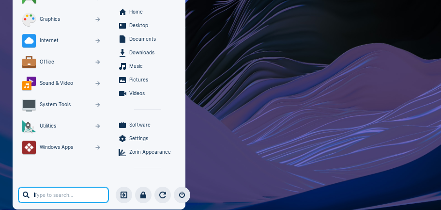Image resolution: width=441 pixels, height=210 pixels.
Task: Click the Documents page icon
Action: coord(122,39)
